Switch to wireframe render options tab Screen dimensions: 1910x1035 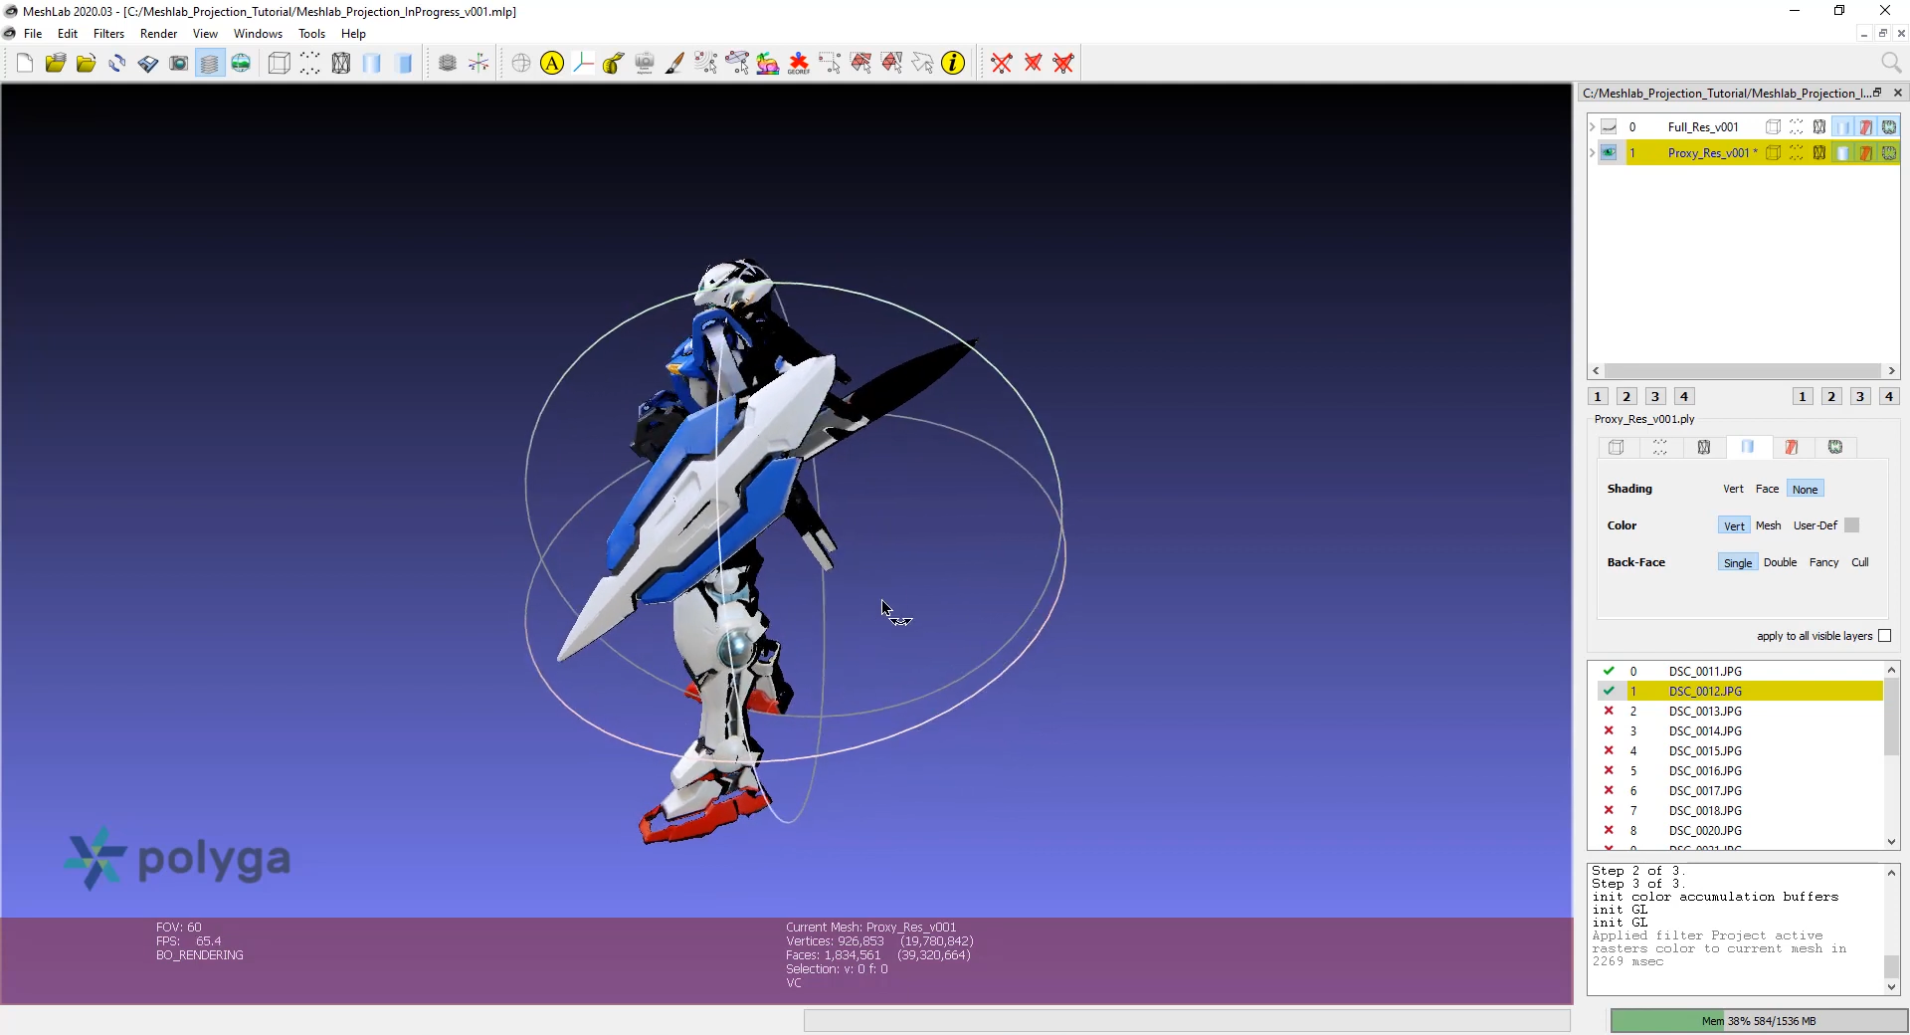[x=1704, y=448]
